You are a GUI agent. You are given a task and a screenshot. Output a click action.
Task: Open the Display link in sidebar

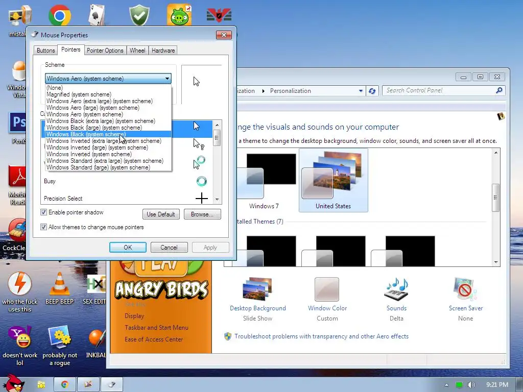[134, 316]
